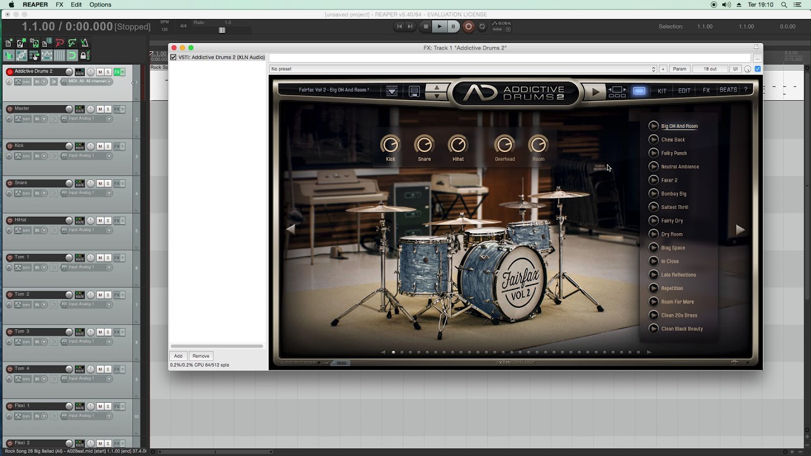Show next kit with the right gallery arrow
811x456 pixels.
[x=740, y=229]
